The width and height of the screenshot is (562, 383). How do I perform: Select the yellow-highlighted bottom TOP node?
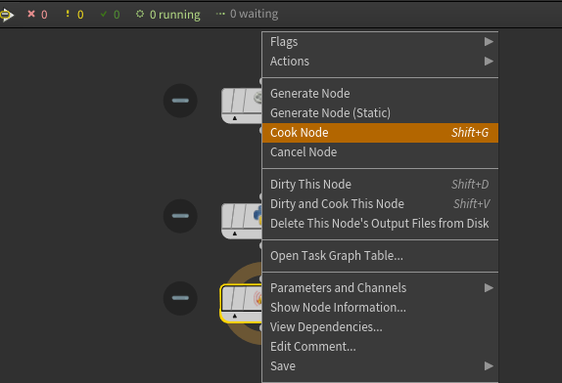tap(241, 303)
